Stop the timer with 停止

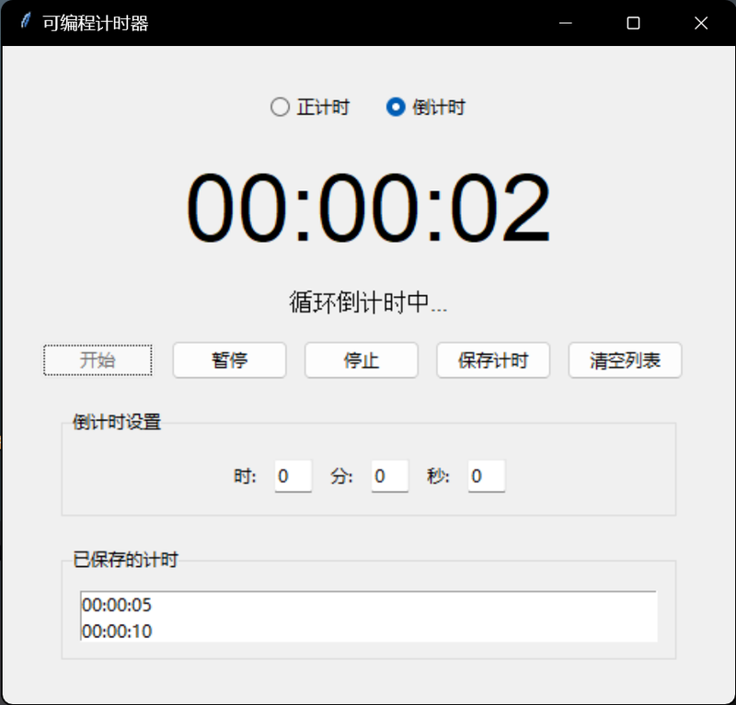362,360
